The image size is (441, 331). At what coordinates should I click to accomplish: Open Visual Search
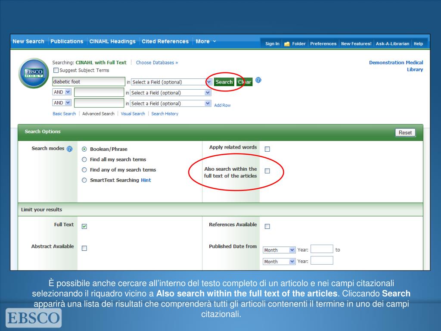tap(133, 114)
